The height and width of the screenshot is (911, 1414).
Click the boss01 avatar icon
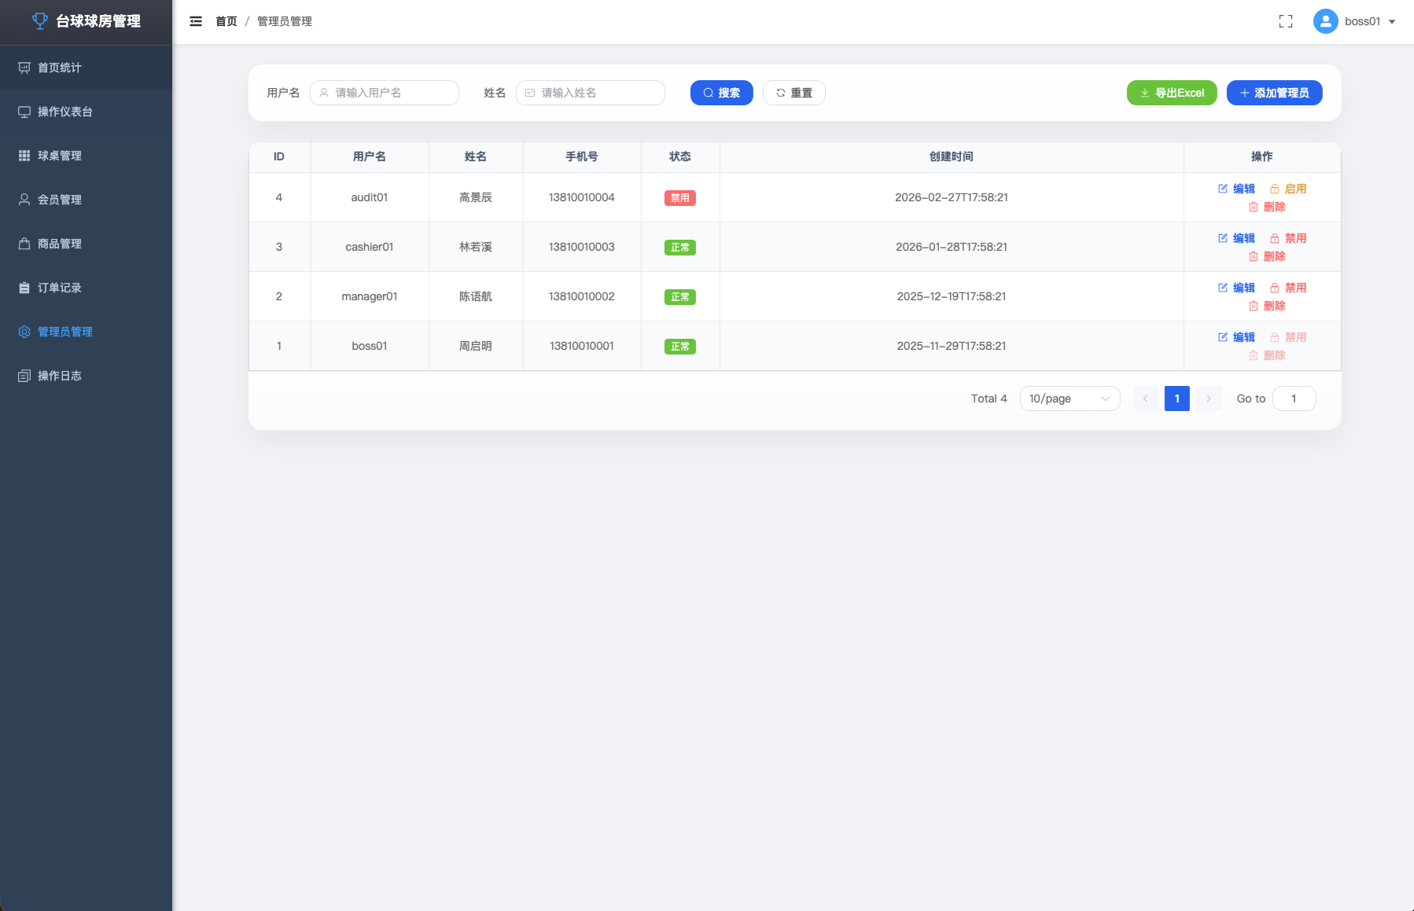(1326, 21)
